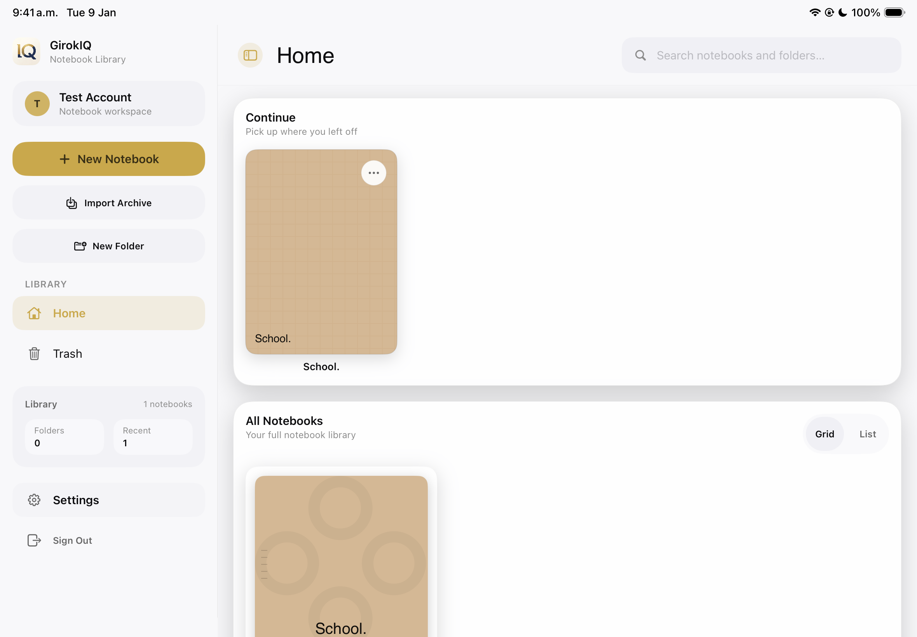Click the 9:41 a.m. clock
Image resolution: width=917 pixels, height=637 pixels.
[x=35, y=12]
